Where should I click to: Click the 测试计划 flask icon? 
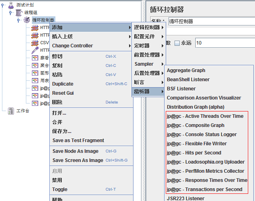11,5
